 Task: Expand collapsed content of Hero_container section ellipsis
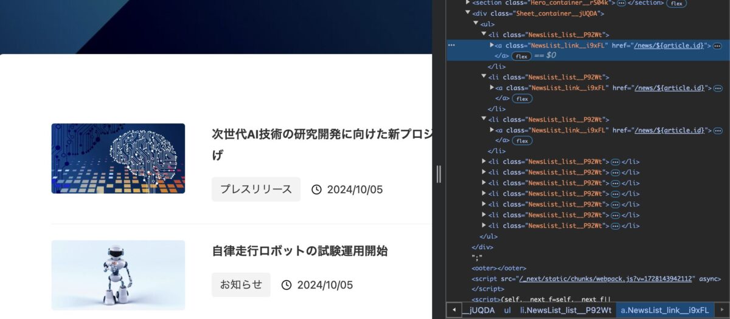tap(621, 3)
